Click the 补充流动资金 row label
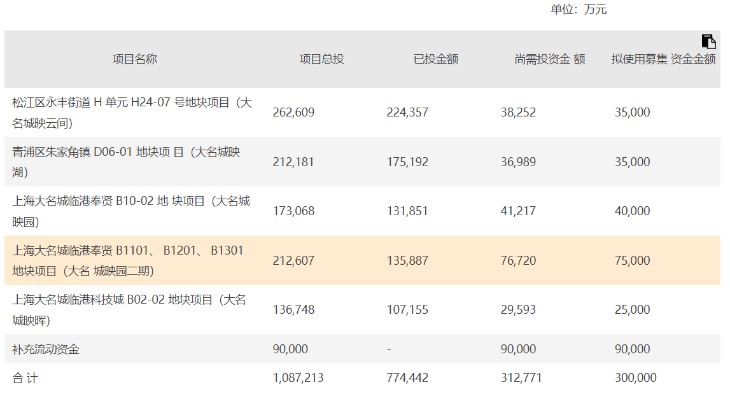This screenshot has width=730, height=394. 46,349
